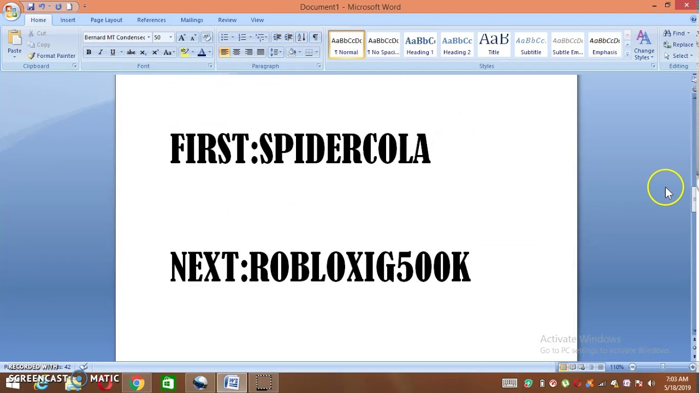Click zoom in plus button
Screen dimensions: 699x393
(692, 367)
